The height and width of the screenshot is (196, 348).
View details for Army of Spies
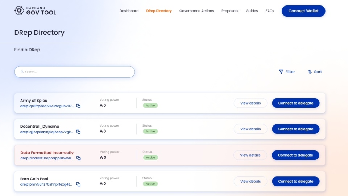click(x=250, y=103)
